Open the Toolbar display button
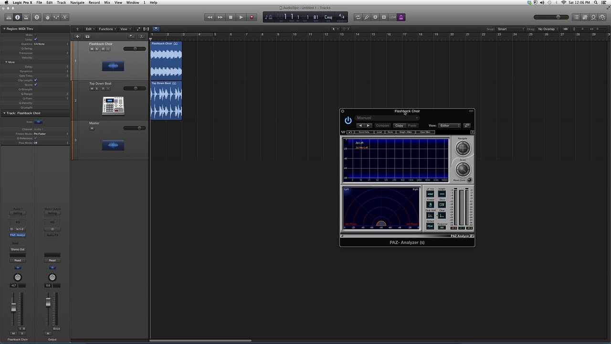The image size is (611, 344). tap(26, 17)
